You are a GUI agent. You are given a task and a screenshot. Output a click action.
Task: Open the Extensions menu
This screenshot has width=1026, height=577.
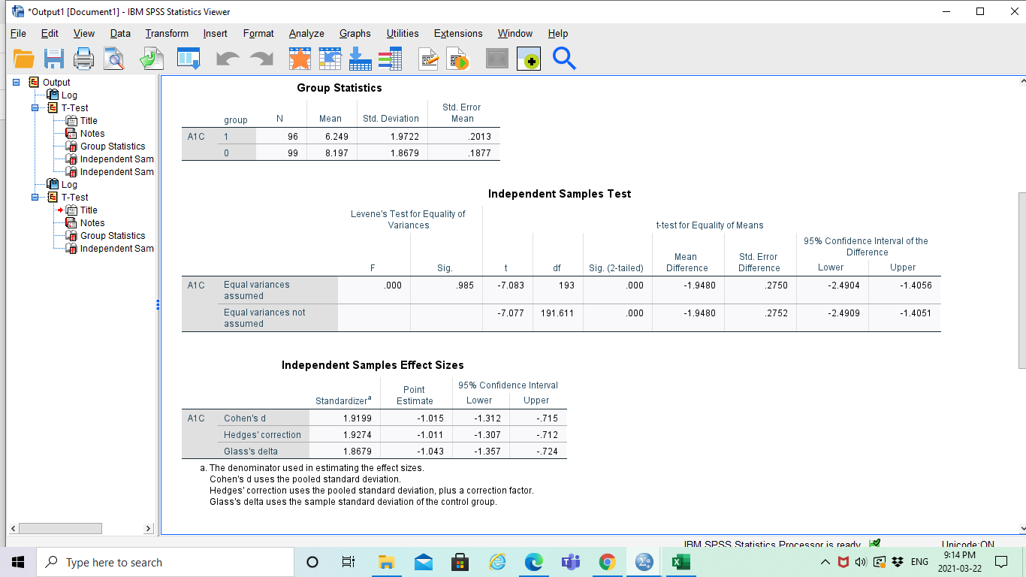click(x=458, y=33)
